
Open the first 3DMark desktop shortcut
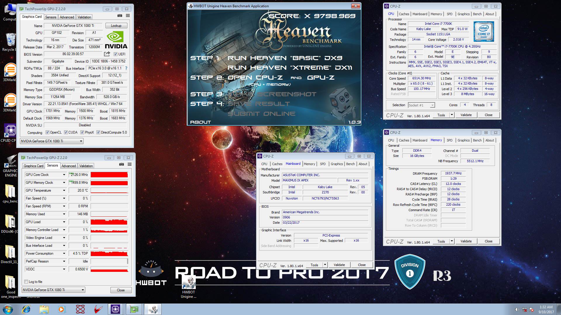point(10,72)
